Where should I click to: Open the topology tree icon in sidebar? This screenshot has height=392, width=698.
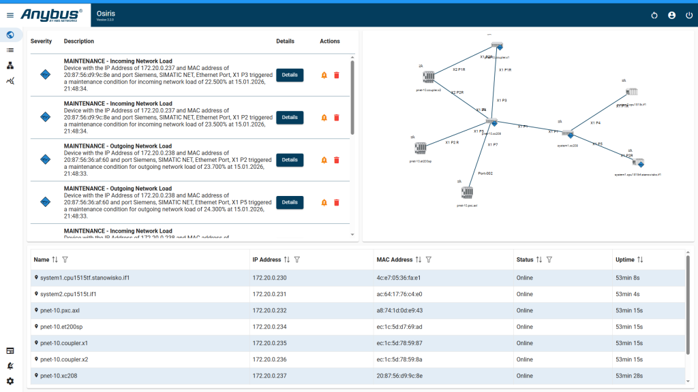click(10, 65)
